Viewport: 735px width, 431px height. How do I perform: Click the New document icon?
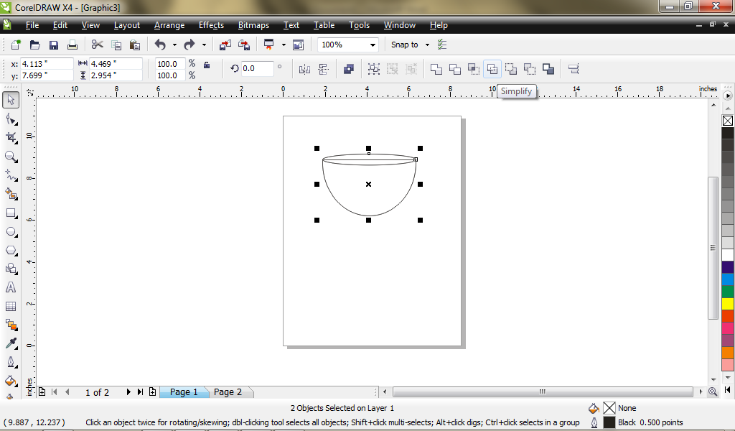tap(16, 45)
